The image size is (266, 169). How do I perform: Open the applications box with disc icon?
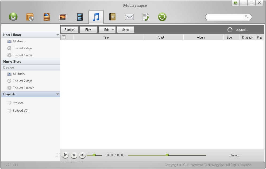tap(30, 17)
